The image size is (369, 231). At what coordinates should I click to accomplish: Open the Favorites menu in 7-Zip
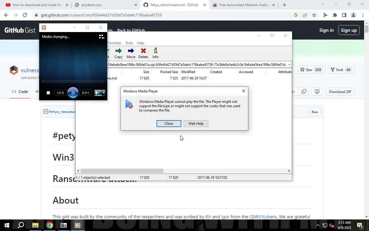point(114,43)
